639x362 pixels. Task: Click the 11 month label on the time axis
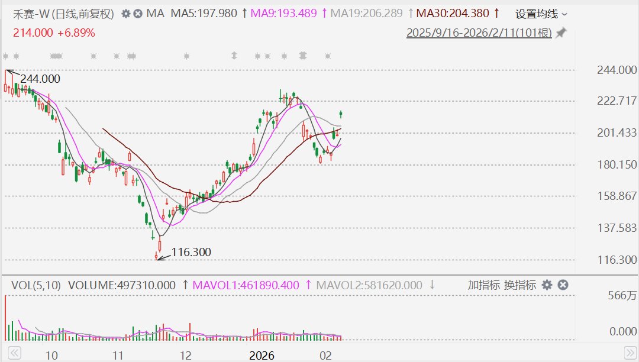tap(118, 355)
